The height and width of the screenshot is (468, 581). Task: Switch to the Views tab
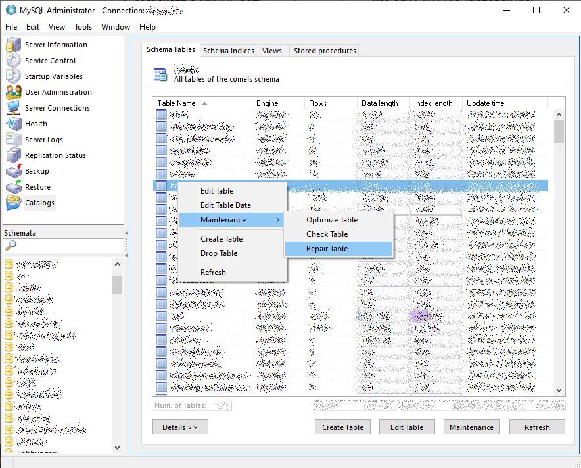272,51
